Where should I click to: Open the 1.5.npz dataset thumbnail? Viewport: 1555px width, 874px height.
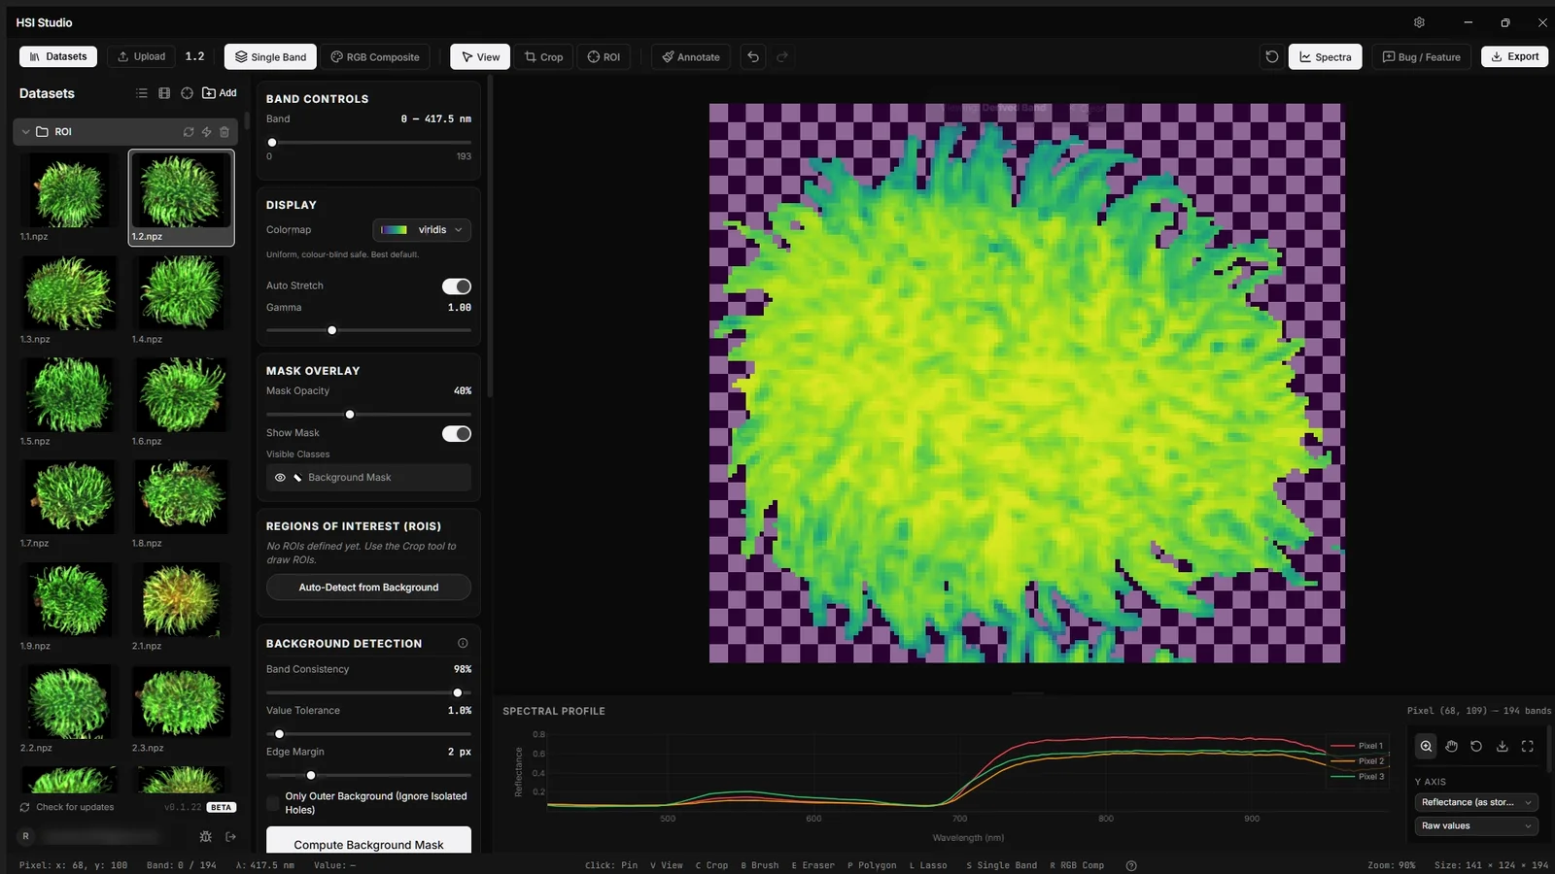coord(70,394)
